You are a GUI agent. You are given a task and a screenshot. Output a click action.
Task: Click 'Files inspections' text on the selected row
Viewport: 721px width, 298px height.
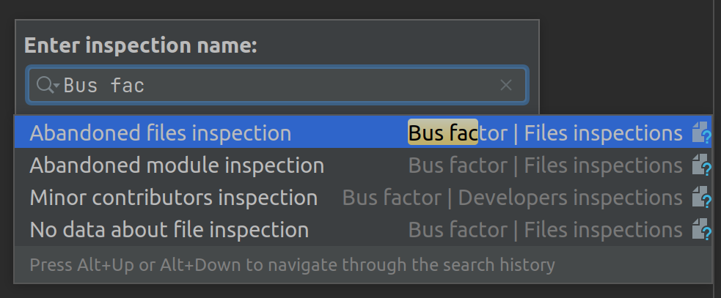click(x=603, y=133)
